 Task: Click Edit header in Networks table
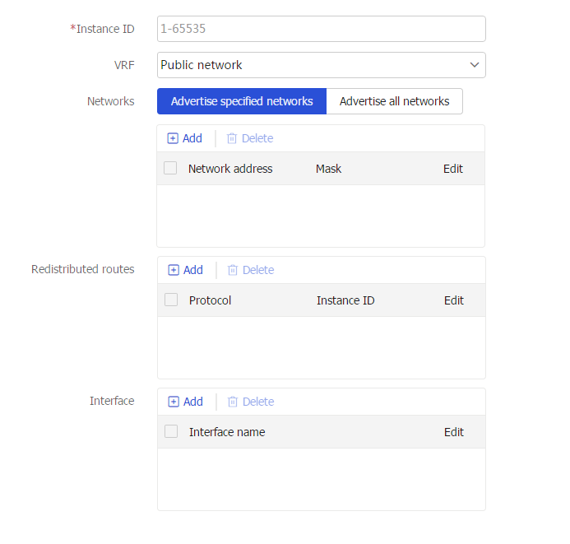pyautogui.click(x=453, y=169)
